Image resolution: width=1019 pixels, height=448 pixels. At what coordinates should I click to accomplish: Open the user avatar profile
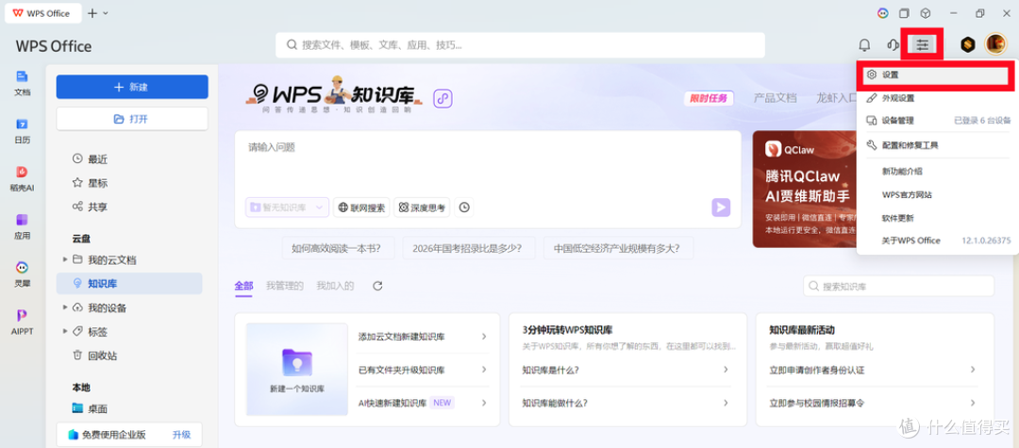click(995, 44)
